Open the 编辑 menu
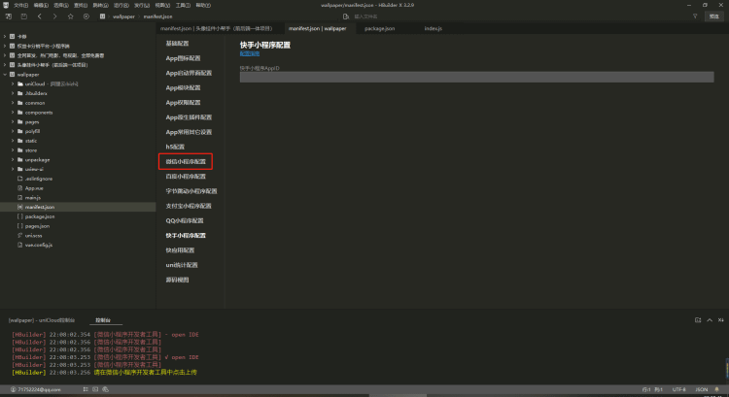 [x=41, y=5]
